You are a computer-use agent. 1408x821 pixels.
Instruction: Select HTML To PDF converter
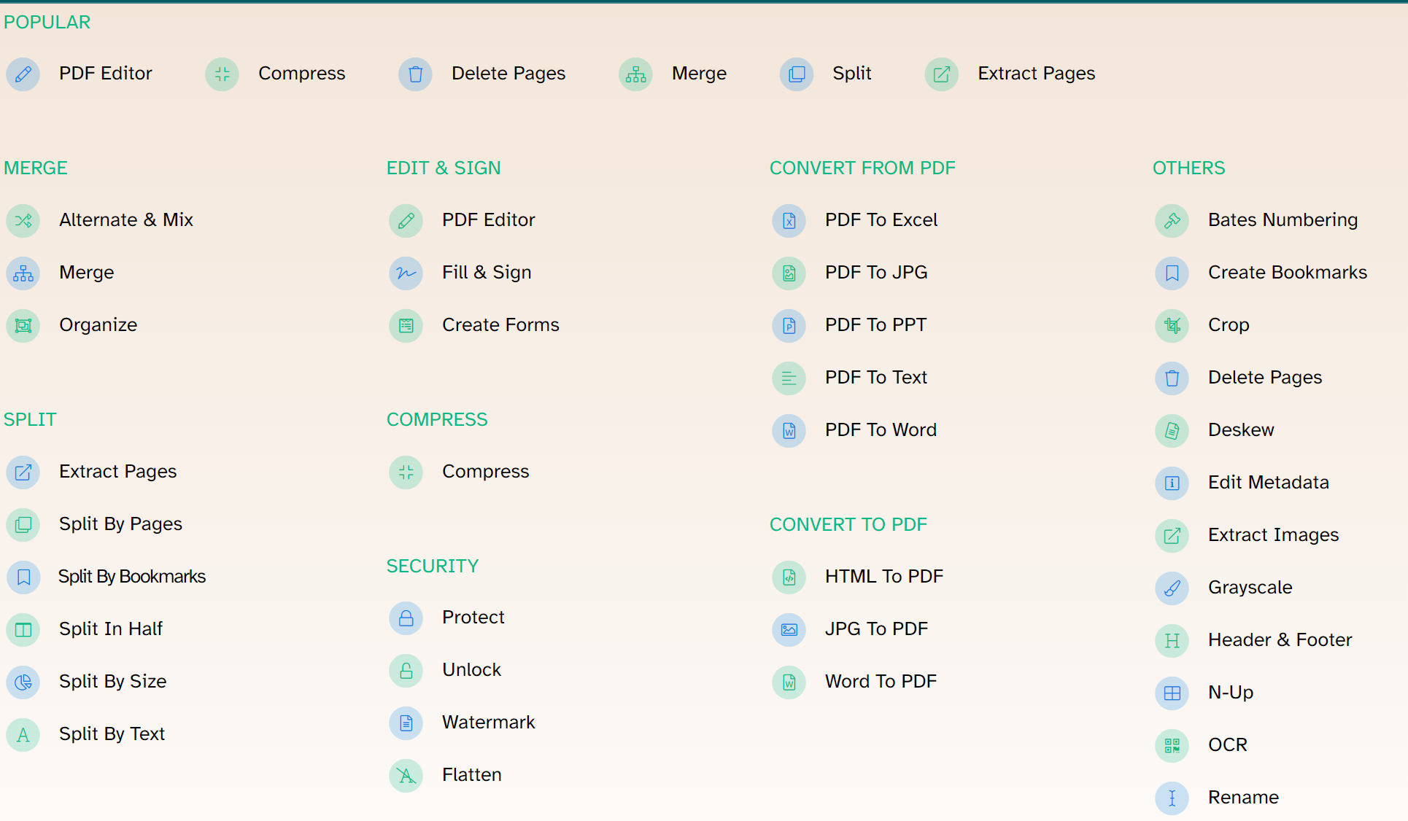[x=883, y=577]
